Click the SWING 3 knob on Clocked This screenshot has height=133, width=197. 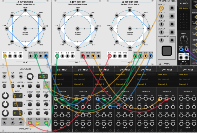coord(30,113)
